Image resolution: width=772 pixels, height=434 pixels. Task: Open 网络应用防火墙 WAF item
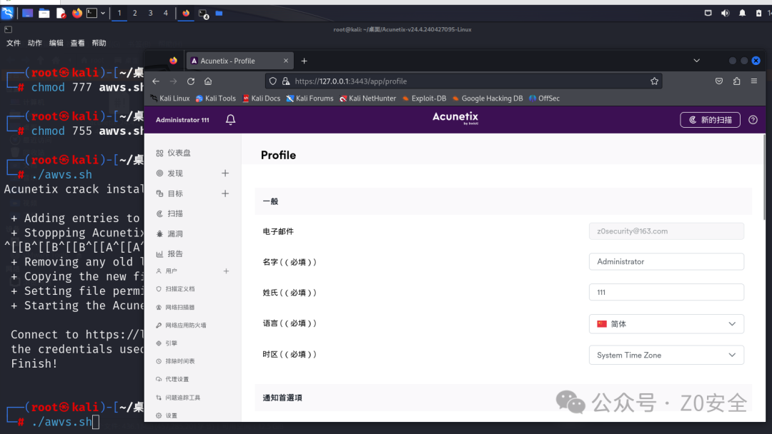[181, 325]
